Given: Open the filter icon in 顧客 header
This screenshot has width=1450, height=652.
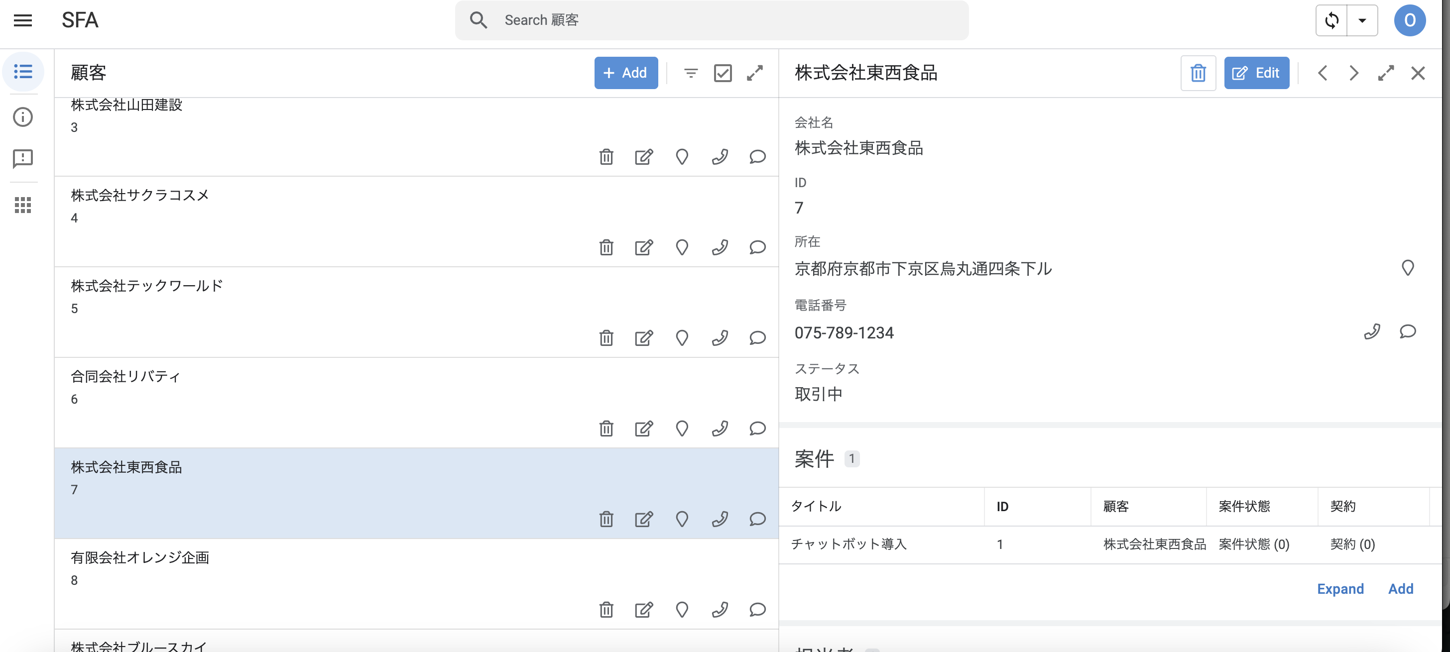Looking at the screenshot, I should tap(691, 73).
